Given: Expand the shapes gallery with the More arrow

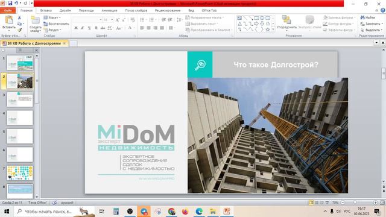Looking at the screenshot, I should click(273, 30).
